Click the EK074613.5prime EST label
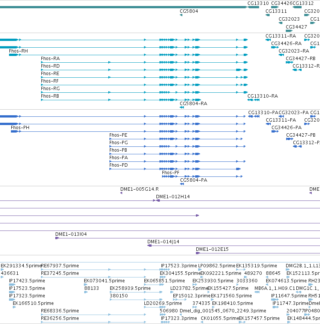This screenshot has height=324, width=320. coord(286,281)
